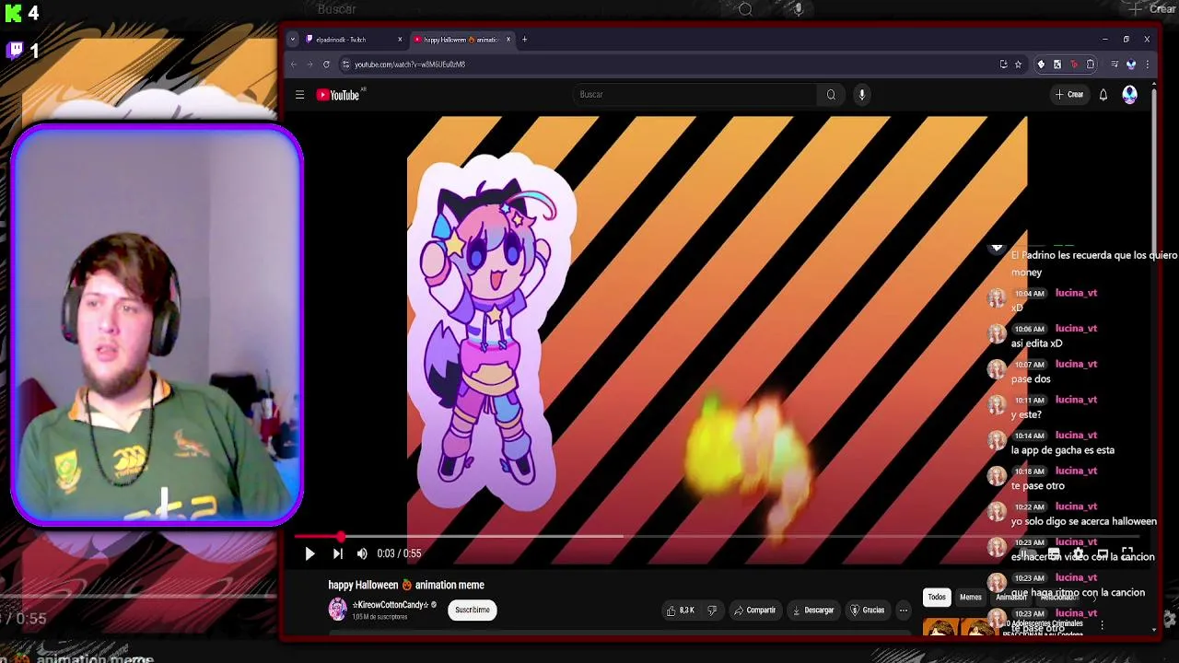Screen dimensions: 1179x663
Task: Open the browser three-dot menu
Action: click(x=1147, y=64)
